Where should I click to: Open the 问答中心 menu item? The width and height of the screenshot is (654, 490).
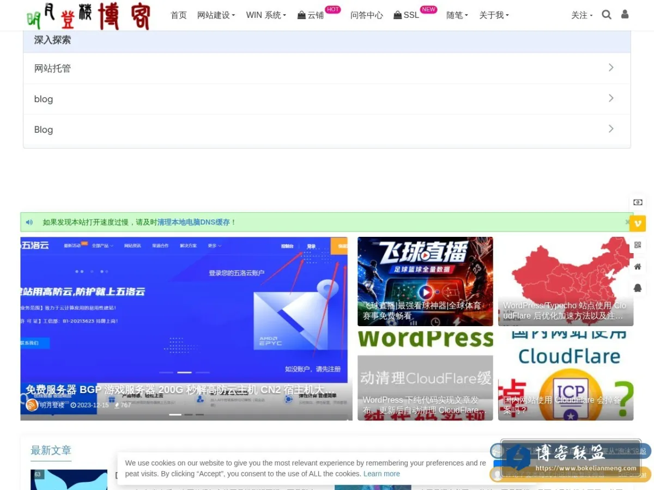click(x=367, y=15)
